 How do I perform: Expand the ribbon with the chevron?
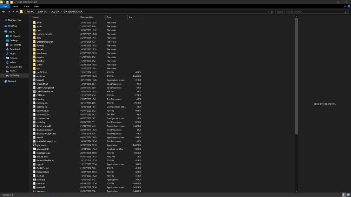(x=345, y=6)
